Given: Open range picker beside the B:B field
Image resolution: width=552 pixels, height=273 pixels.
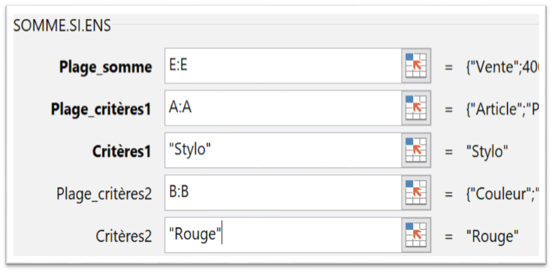Looking at the screenshot, I should 416,192.
